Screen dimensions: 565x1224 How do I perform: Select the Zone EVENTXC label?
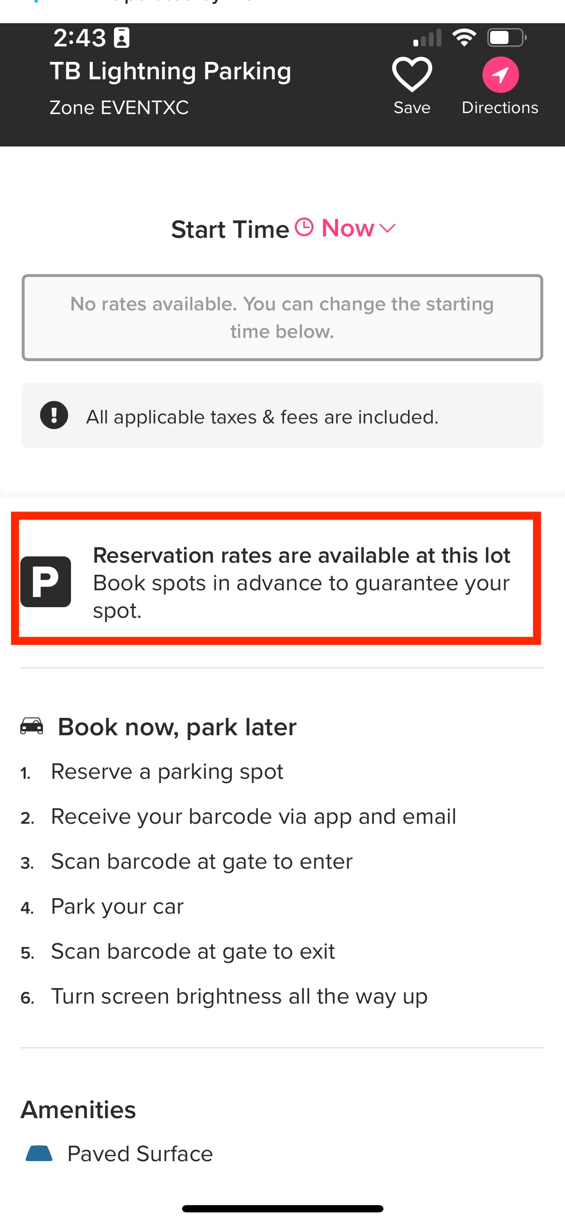click(119, 107)
